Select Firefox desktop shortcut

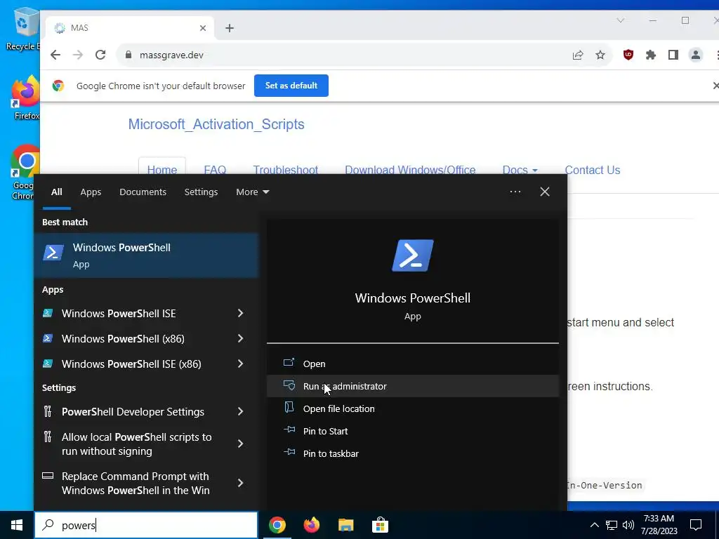25,98
